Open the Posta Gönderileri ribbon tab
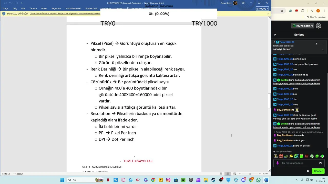328x184 pixels. click(73, 8)
